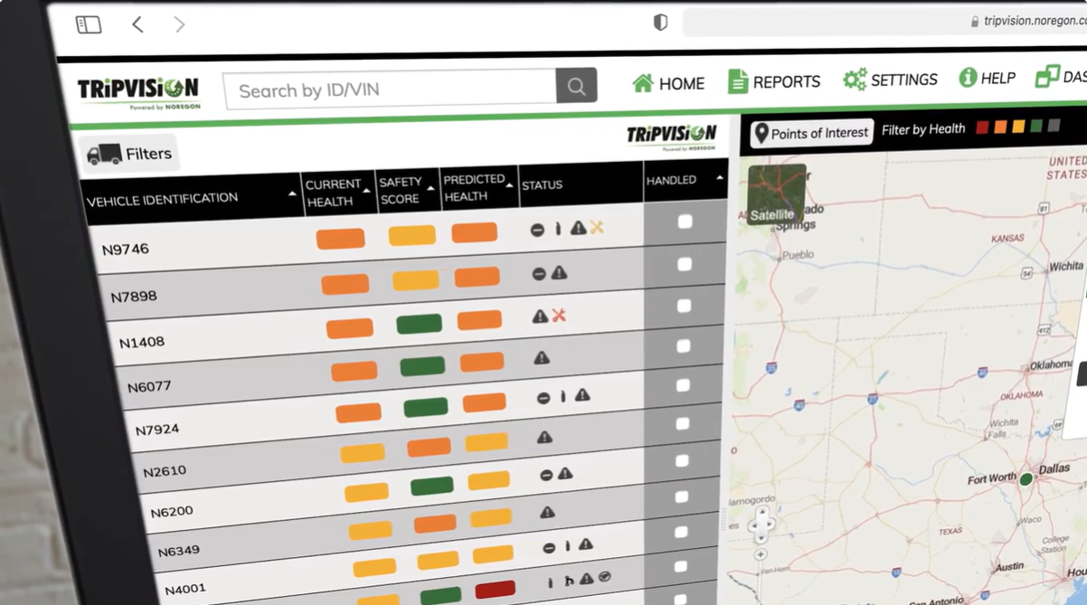Click the red wrench icon for N1408
This screenshot has width=1087, height=605.
[x=559, y=316]
